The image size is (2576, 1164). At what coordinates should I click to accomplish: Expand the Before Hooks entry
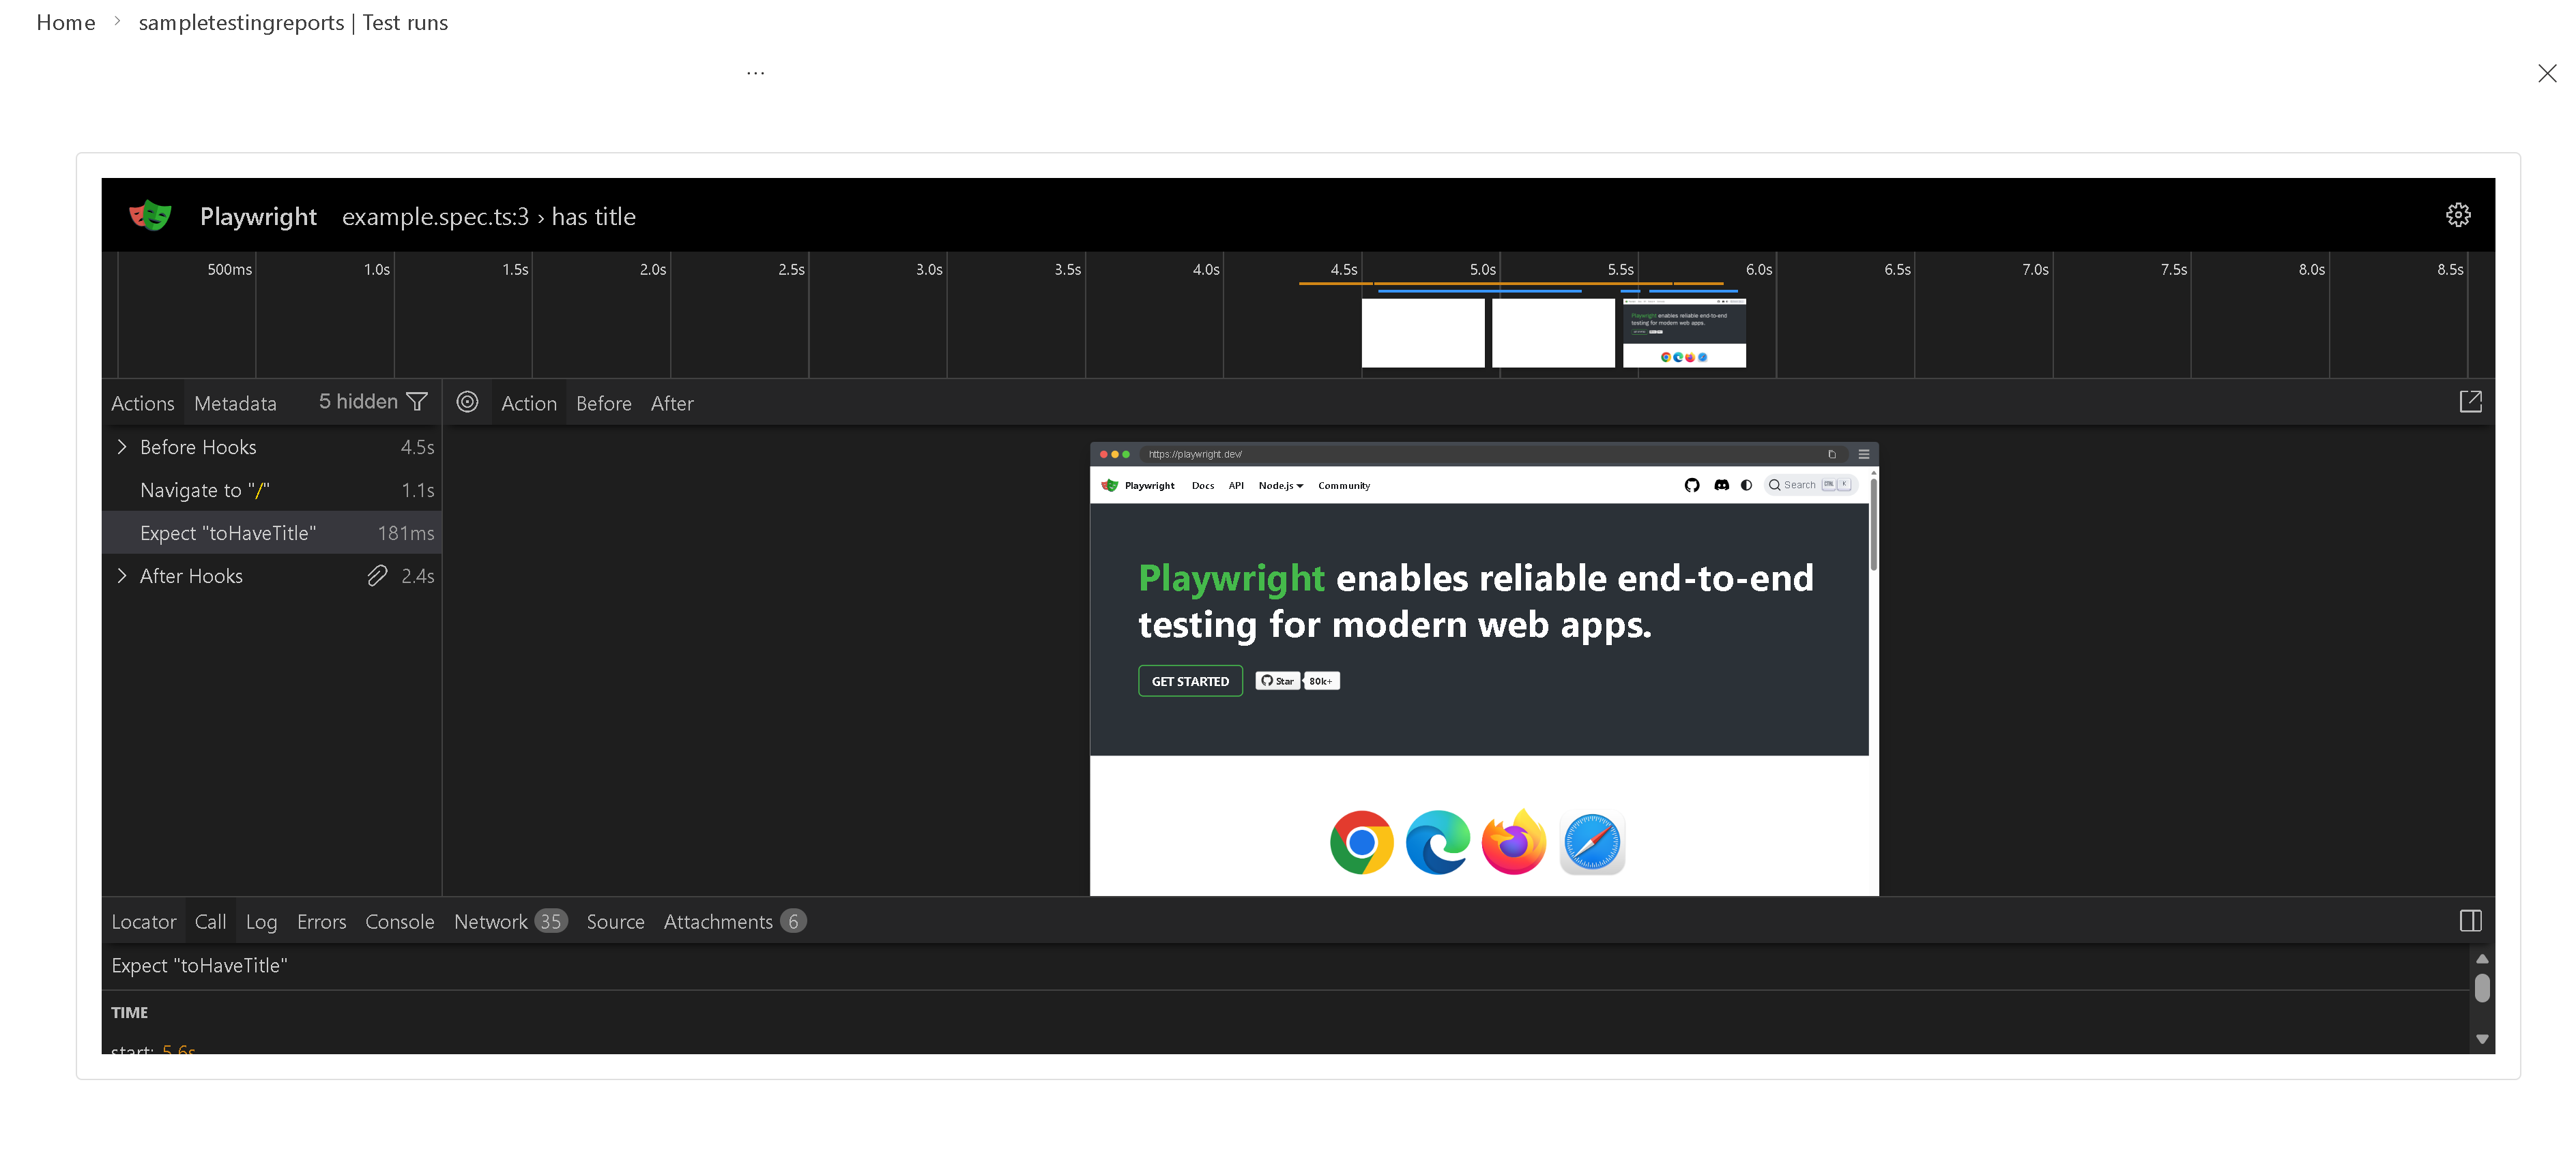coord(122,447)
